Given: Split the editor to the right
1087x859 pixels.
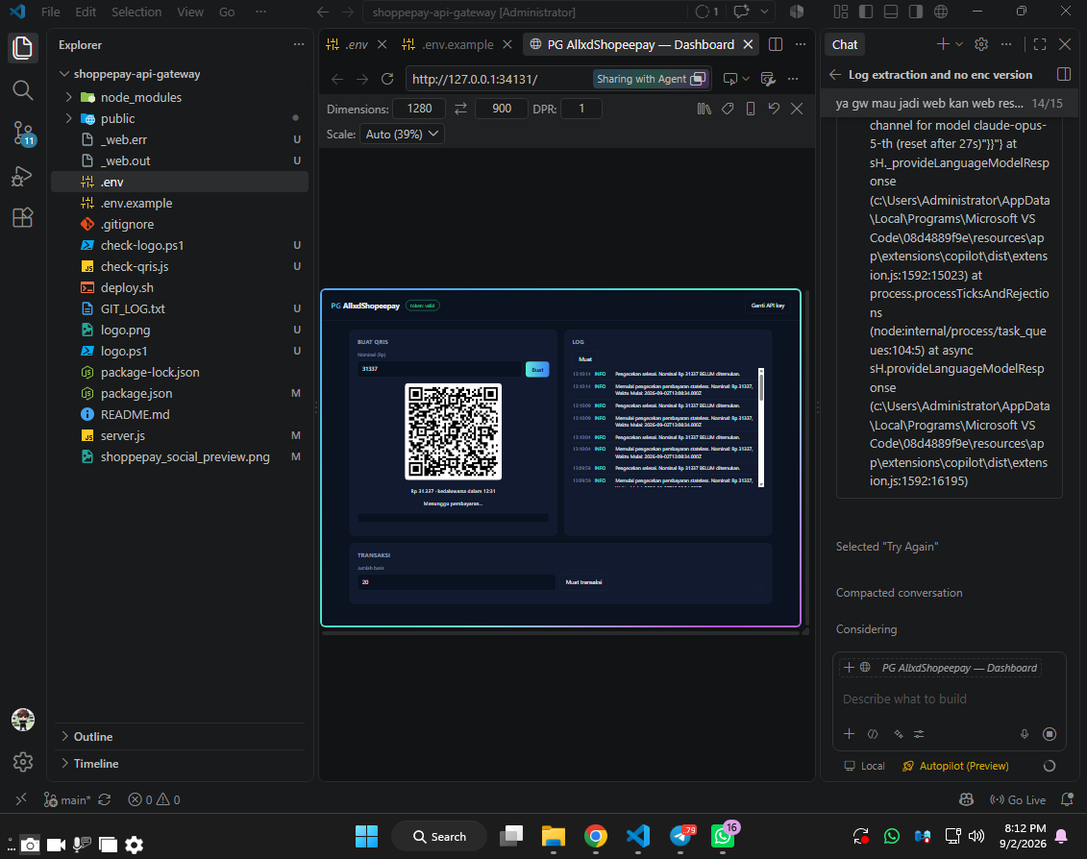Looking at the screenshot, I should click(776, 44).
